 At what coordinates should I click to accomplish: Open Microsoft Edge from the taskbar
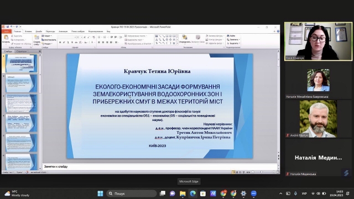point(192,193)
